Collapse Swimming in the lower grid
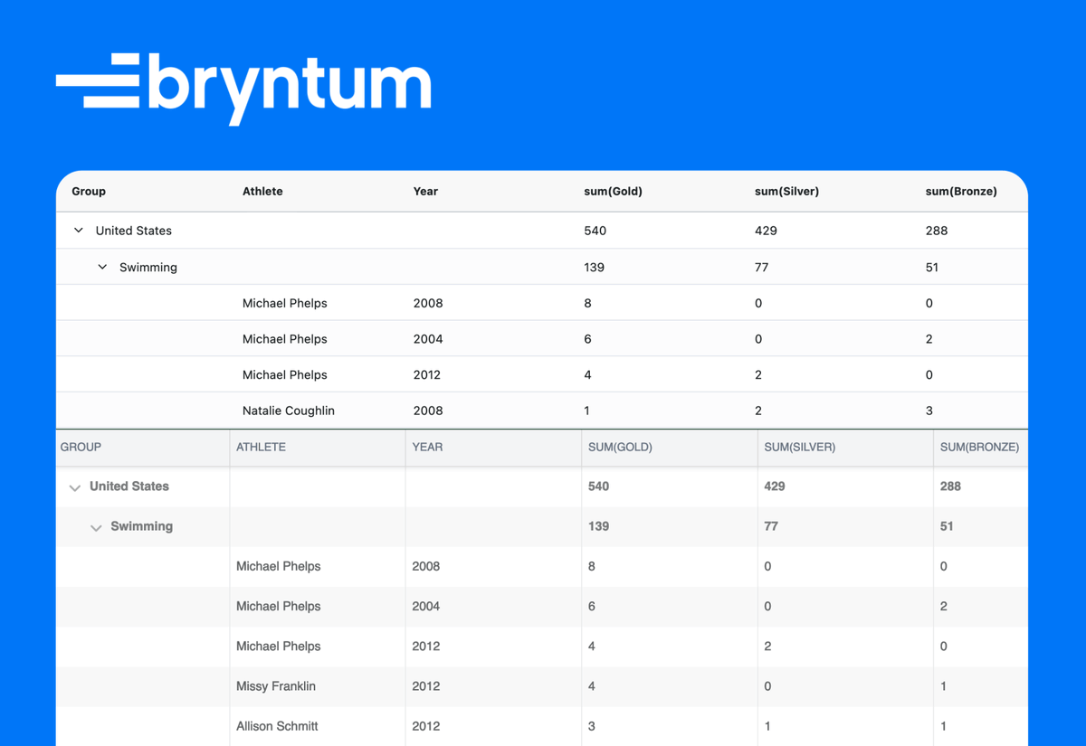Viewport: 1086px width, 746px height. point(97,527)
